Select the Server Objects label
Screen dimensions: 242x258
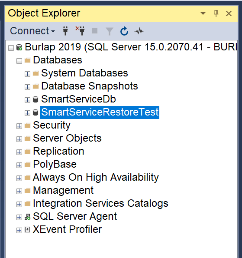click(67, 138)
